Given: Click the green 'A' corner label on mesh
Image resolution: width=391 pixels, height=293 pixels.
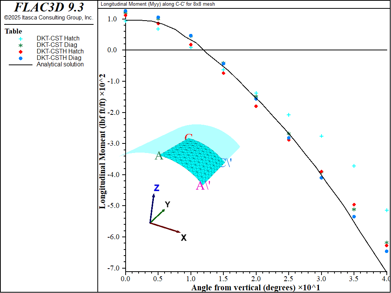Looking at the screenshot, I should point(159,156).
